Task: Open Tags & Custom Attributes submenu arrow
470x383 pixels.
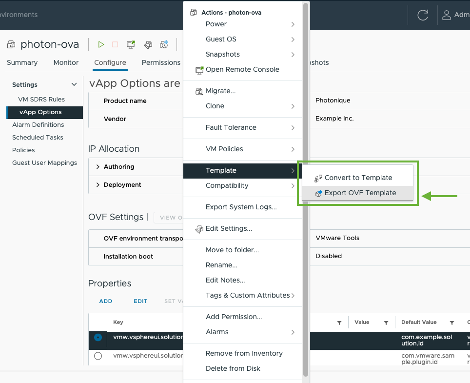Action: 293,296
